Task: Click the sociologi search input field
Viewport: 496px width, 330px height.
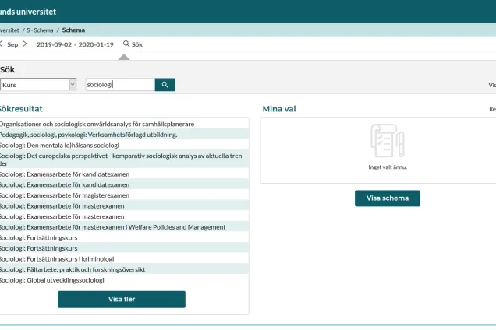Action: 119,84
